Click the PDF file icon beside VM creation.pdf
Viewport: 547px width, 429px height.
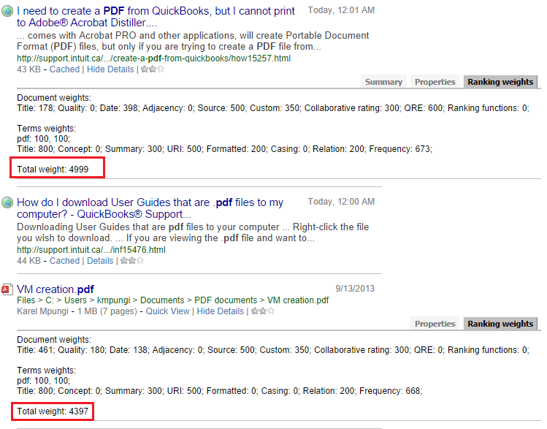(x=7, y=289)
